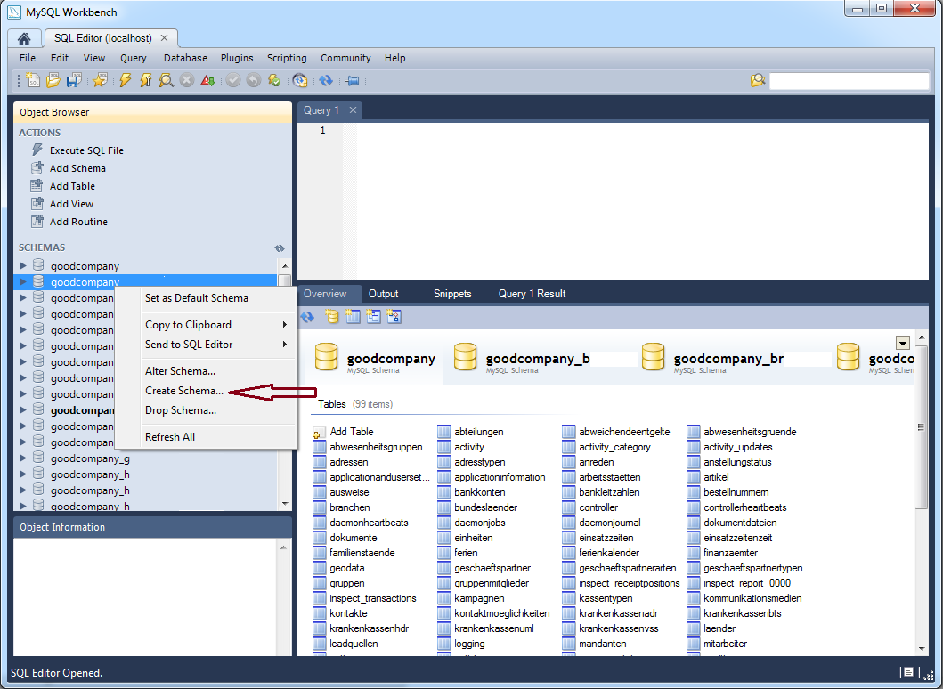Execute statement under cursor lightning-cursor icon
Image resolution: width=943 pixels, height=689 pixels.
coord(145,80)
